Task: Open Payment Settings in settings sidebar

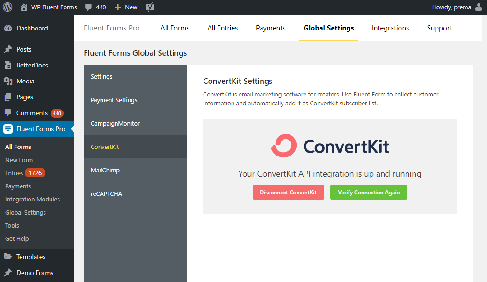Action: tap(135, 100)
